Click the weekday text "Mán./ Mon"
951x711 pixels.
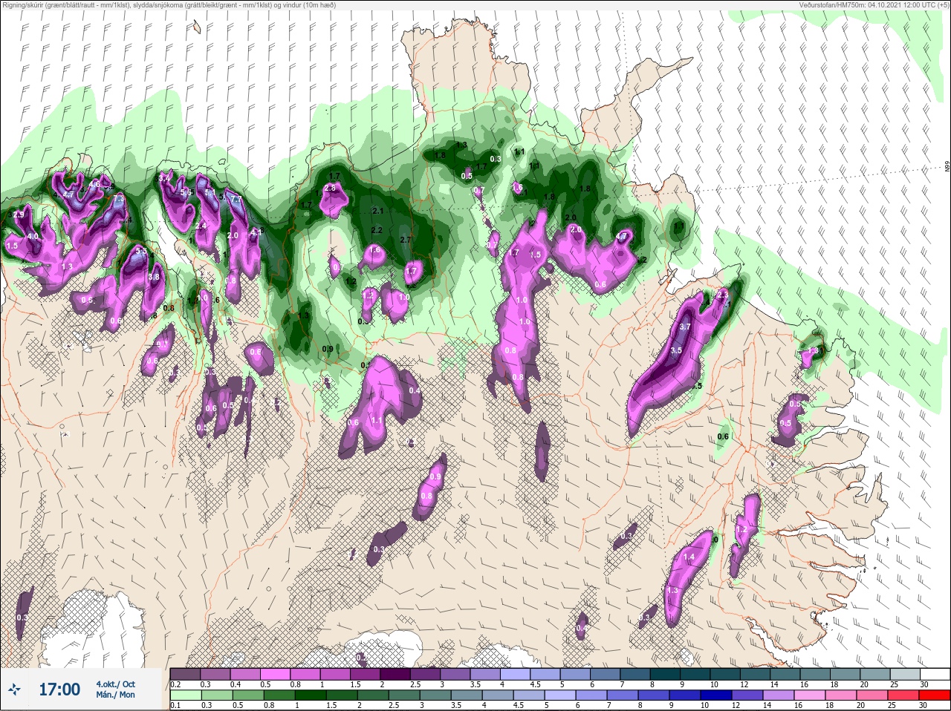click(x=115, y=695)
